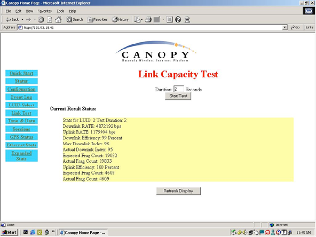The width and height of the screenshot is (316, 237).
Task: Click the Messenger person icon in toolbar
Action: (x=187, y=20)
